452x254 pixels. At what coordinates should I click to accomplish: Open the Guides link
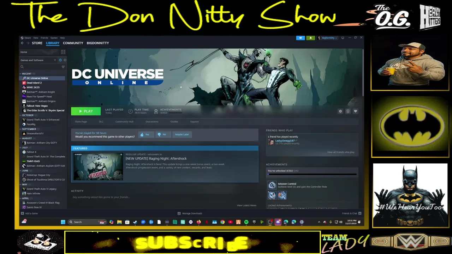tap(174, 122)
